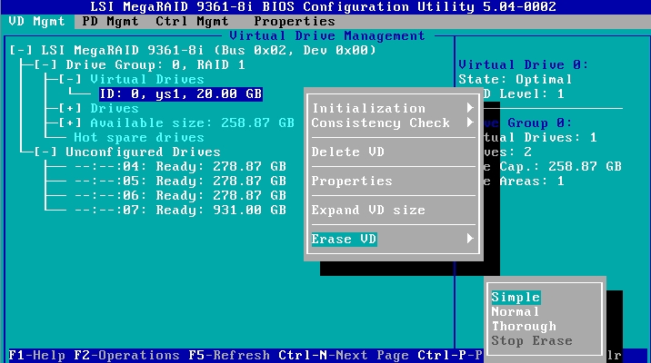Click F5-Refresh in the bottom bar
651x363 pixels.
click(229, 356)
